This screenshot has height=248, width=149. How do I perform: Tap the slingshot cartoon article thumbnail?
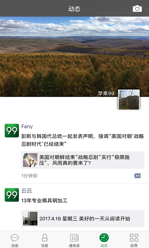pos(30,160)
